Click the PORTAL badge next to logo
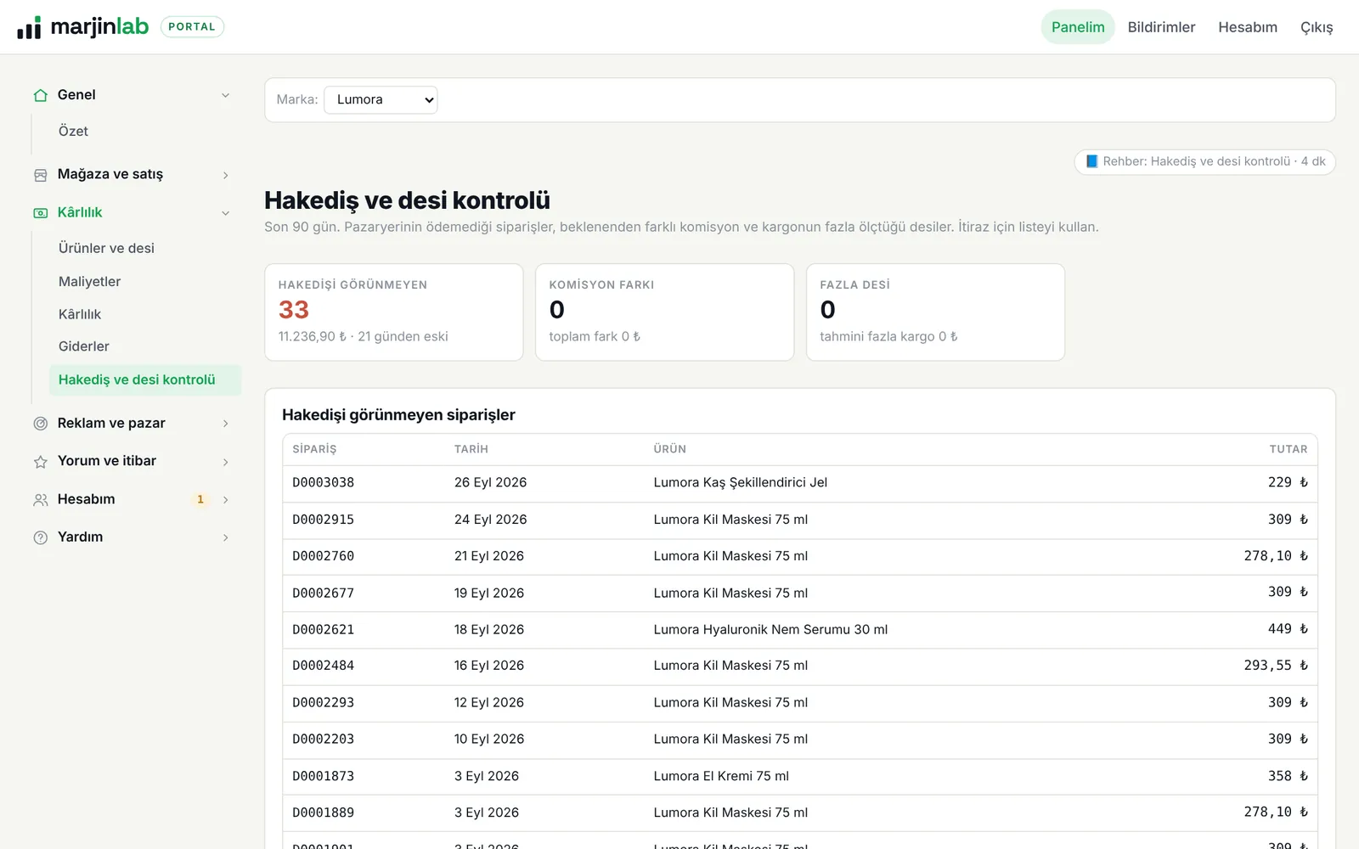 (x=192, y=27)
